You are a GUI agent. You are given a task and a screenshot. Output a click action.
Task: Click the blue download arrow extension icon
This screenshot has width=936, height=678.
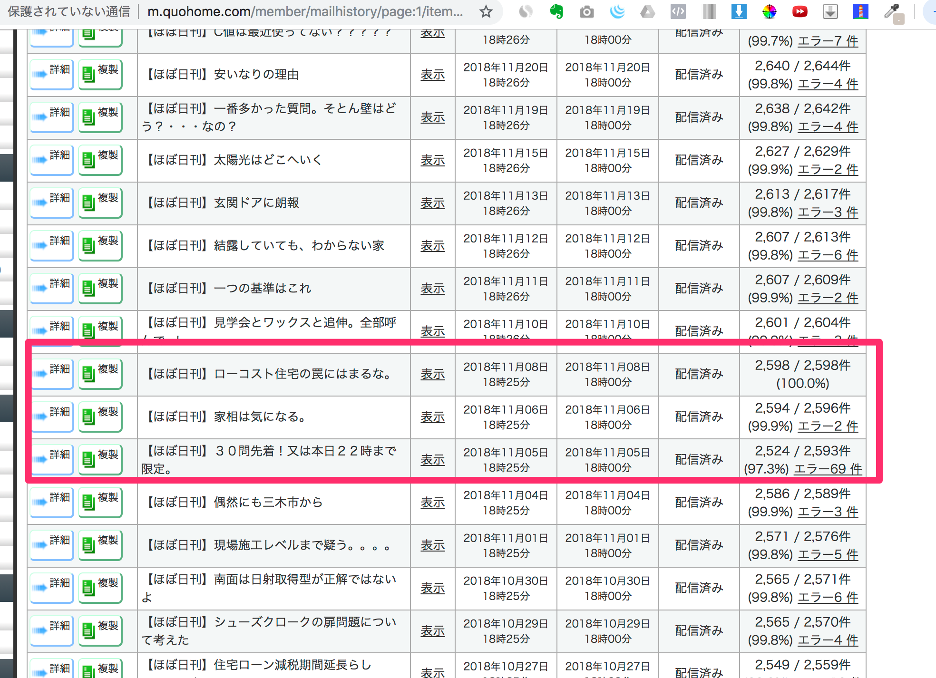tap(739, 11)
